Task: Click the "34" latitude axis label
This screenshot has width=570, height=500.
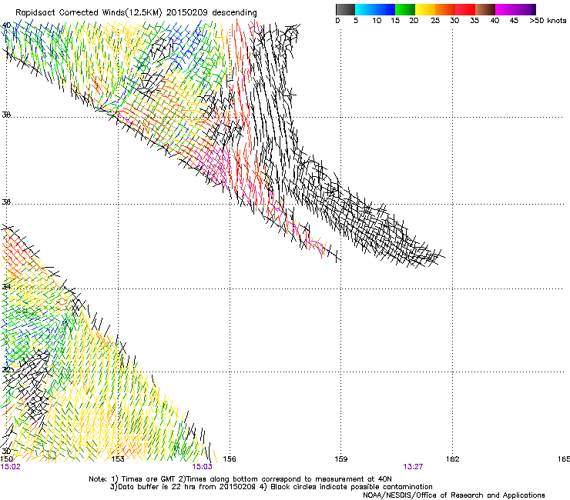Action: click(6, 286)
